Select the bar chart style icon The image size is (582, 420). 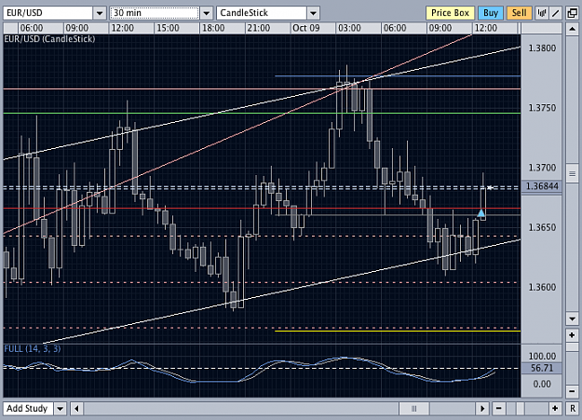point(542,13)
